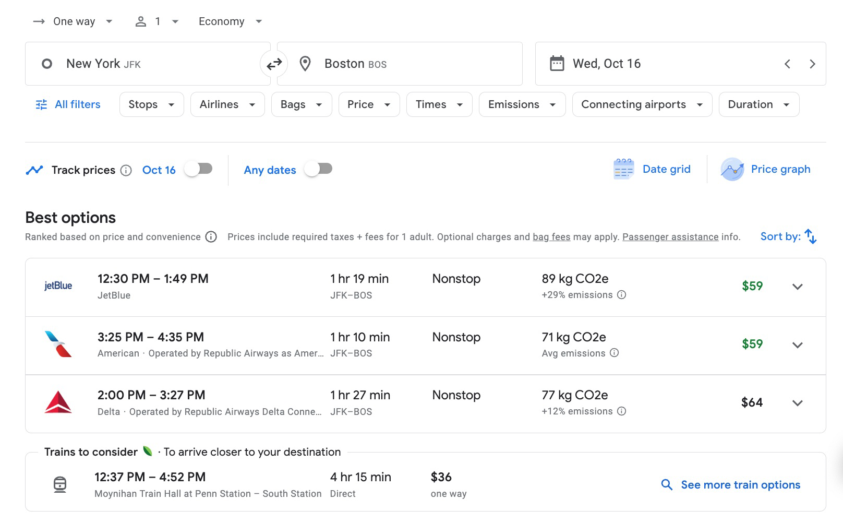
Task: Click the American Airlines logo
Action: tap(58, 344)
